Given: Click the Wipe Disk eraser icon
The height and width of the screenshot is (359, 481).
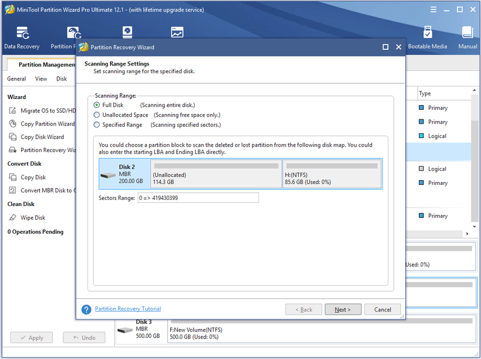Looking at the screenshot, I should click(x=13, y=217).
